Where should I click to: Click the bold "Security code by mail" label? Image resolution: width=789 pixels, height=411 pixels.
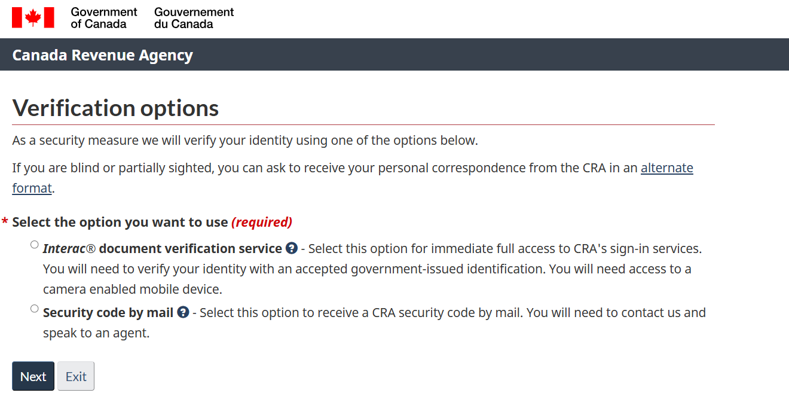click(x=108, y=312)
